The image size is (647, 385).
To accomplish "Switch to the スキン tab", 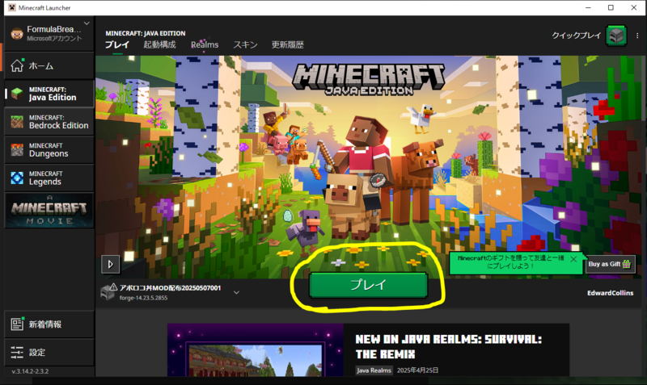I will [245, 45].
